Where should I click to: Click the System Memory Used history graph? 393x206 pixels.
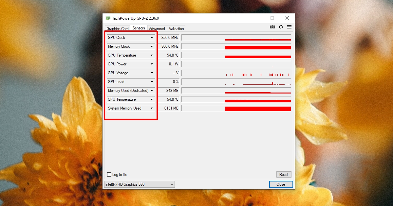pyautogui.click(x=236, y=108)
